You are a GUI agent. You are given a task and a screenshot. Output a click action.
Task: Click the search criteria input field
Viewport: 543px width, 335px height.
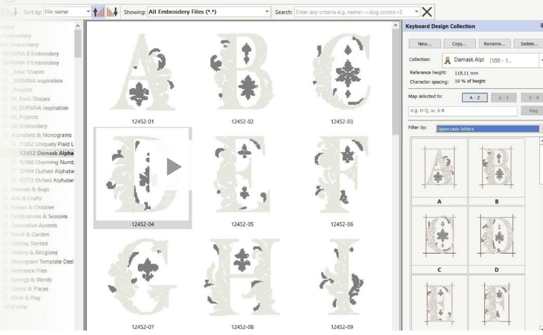(x=353, y=12)
